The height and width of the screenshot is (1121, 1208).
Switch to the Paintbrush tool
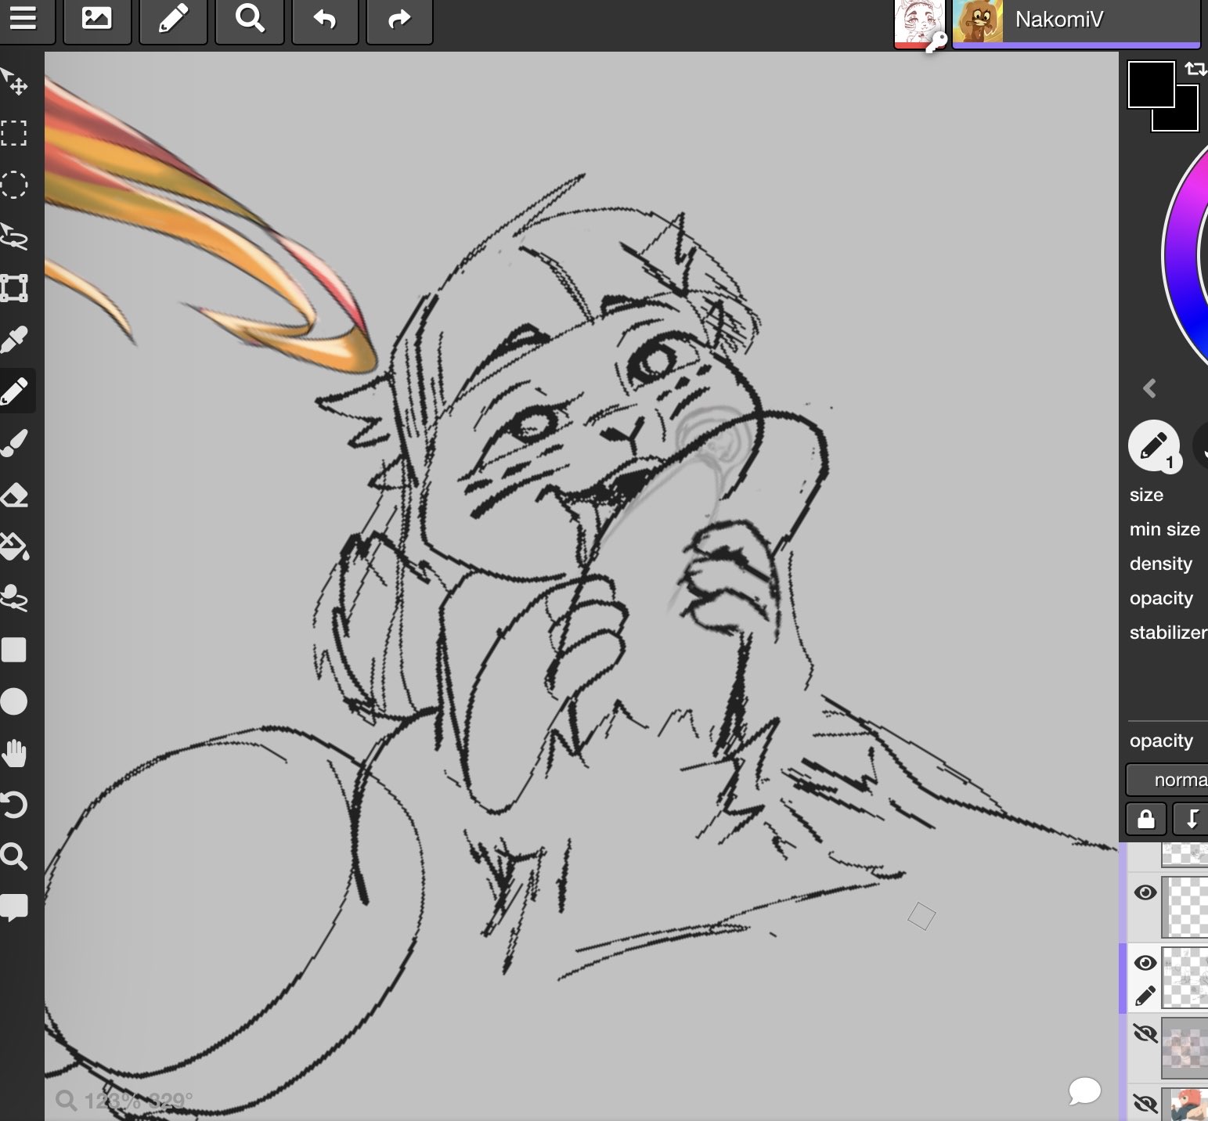pyautogui.click(x=15, y=443)
